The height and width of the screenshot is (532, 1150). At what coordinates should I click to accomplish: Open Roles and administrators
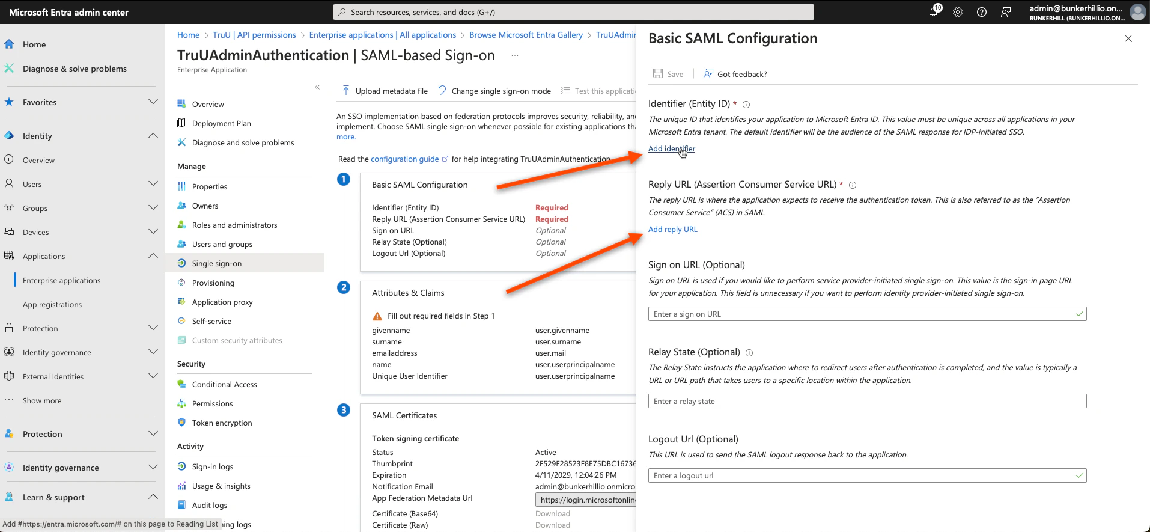pos(234,225)
